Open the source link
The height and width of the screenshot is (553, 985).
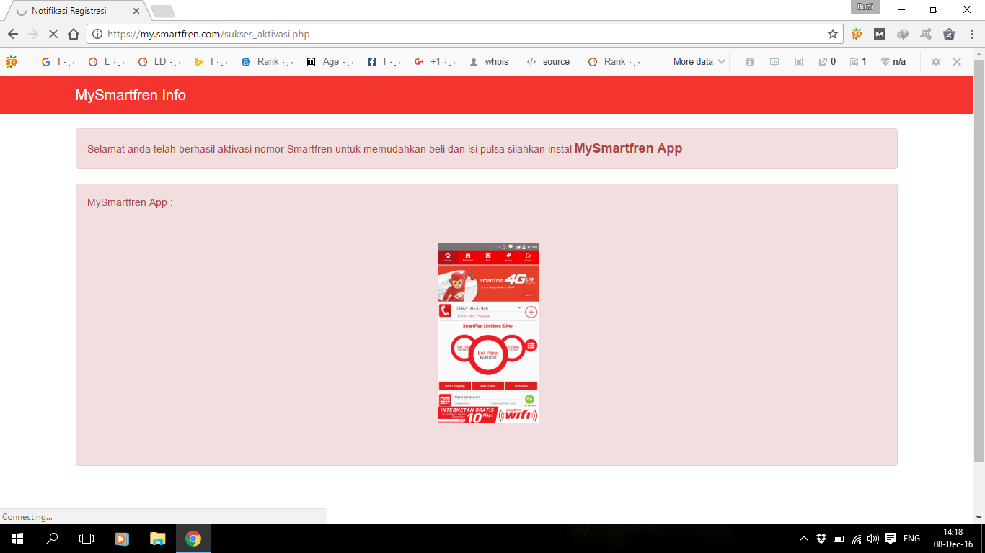click(x=549, y=62)
